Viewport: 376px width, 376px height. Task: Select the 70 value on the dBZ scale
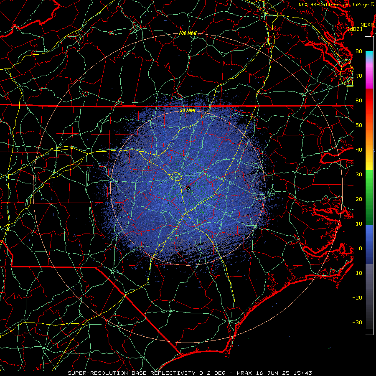359,76
